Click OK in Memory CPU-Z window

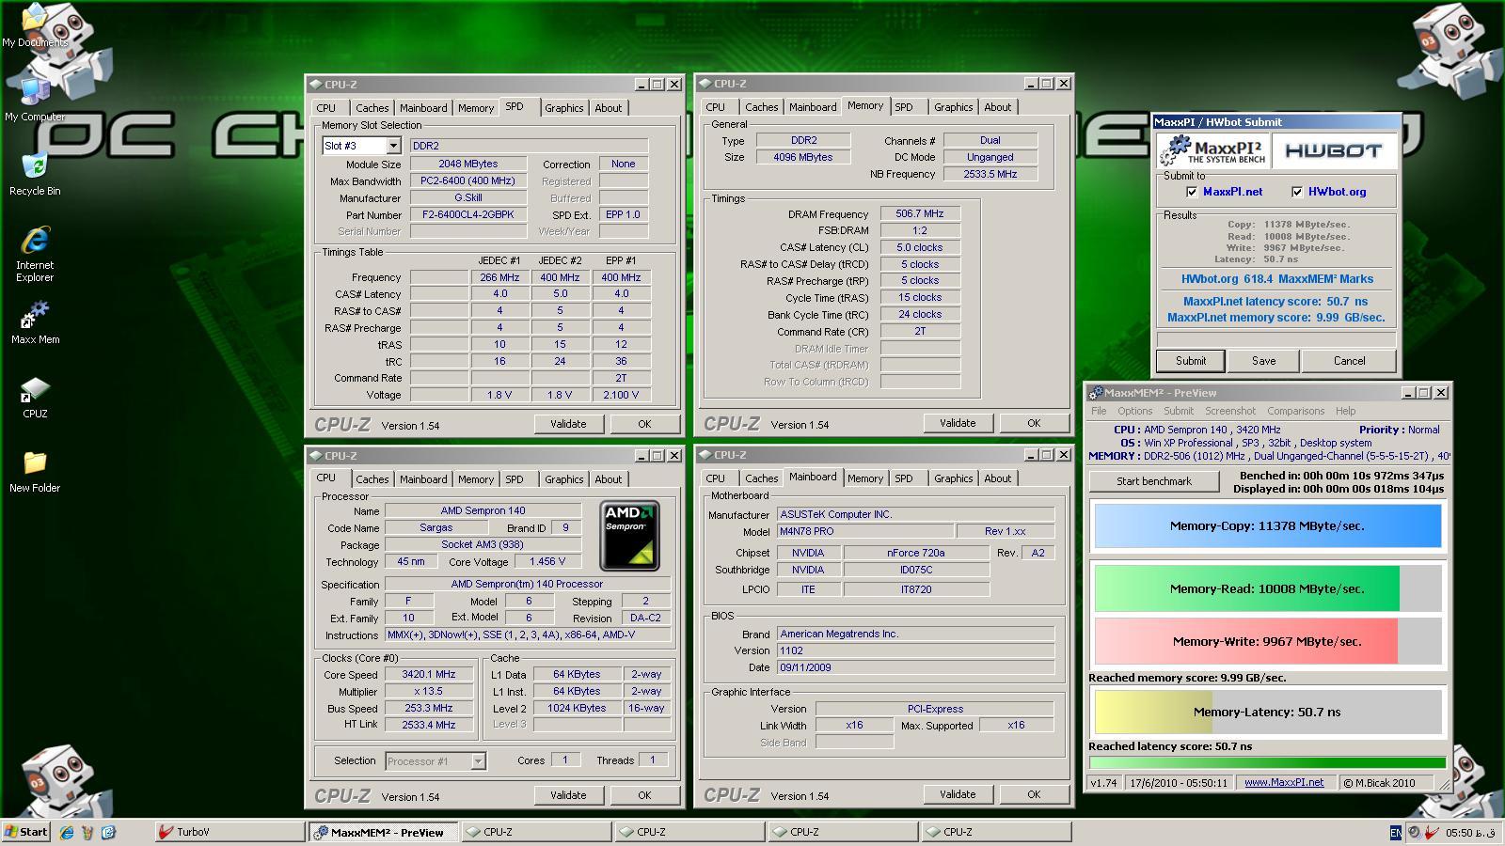pos(1034,423)
